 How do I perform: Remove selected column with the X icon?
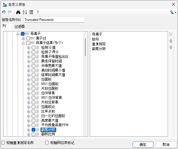click(x=171, y=34)
